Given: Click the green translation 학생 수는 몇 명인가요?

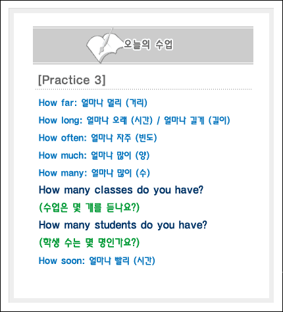Looking at the screenshot, I should (90, 243).
